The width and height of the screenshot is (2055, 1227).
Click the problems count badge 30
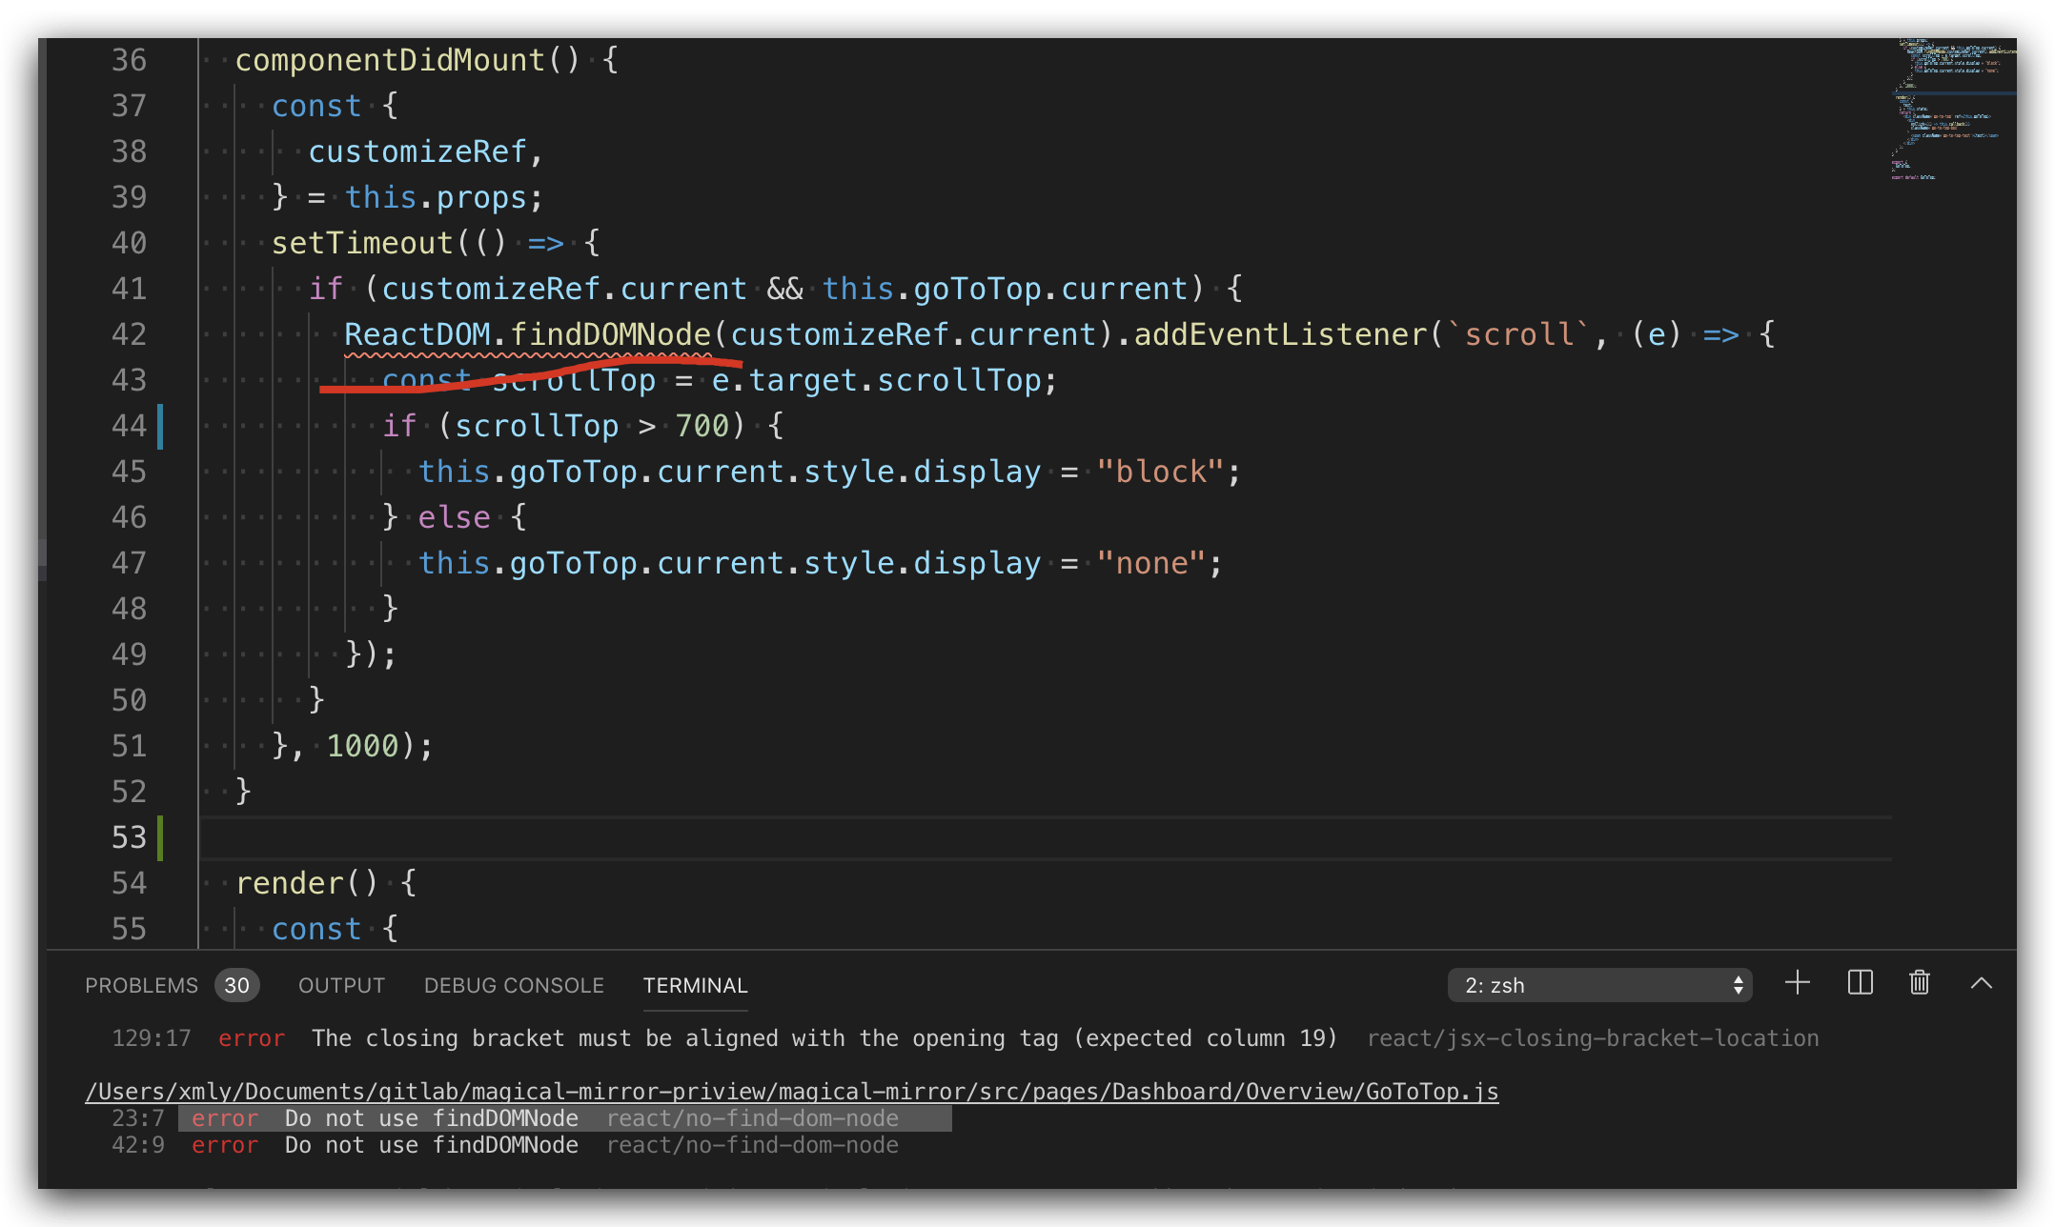tap(236, 985)
